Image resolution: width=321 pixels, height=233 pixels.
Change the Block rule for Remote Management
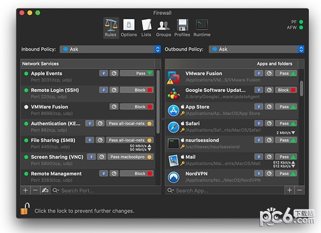click(137, 174)
